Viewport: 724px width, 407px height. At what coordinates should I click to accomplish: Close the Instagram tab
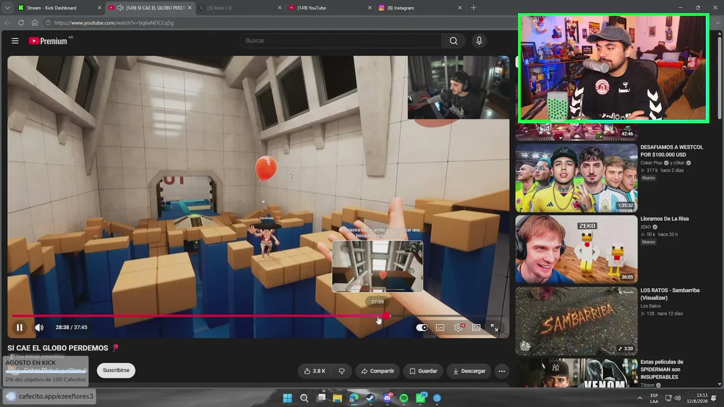point(460,8)
